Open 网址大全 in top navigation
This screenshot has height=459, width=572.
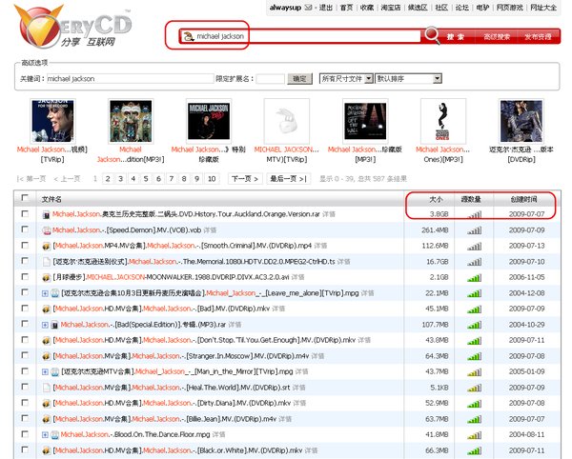[x=543, y=8]
